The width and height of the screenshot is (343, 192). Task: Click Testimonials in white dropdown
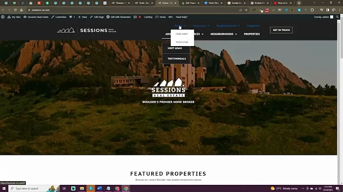[182, 42]
